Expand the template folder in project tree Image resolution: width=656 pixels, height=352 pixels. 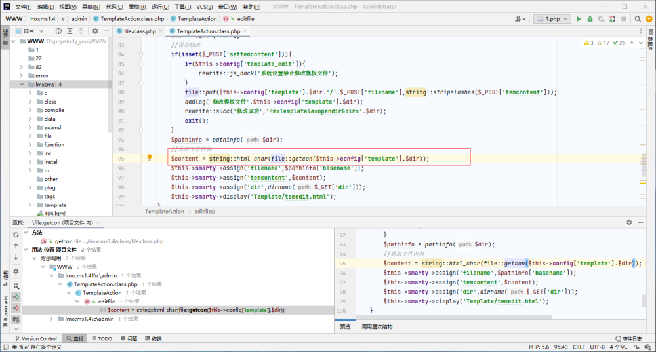pos(30,205)
